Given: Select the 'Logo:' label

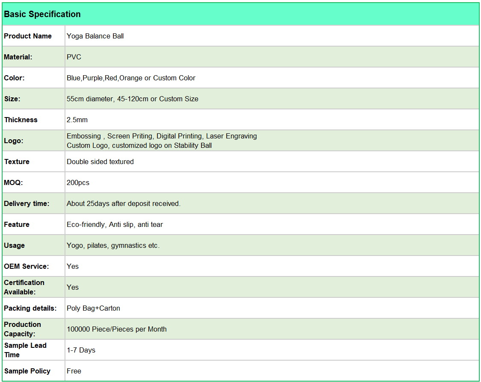Looking at the screenshot, I should pos(14,141).
